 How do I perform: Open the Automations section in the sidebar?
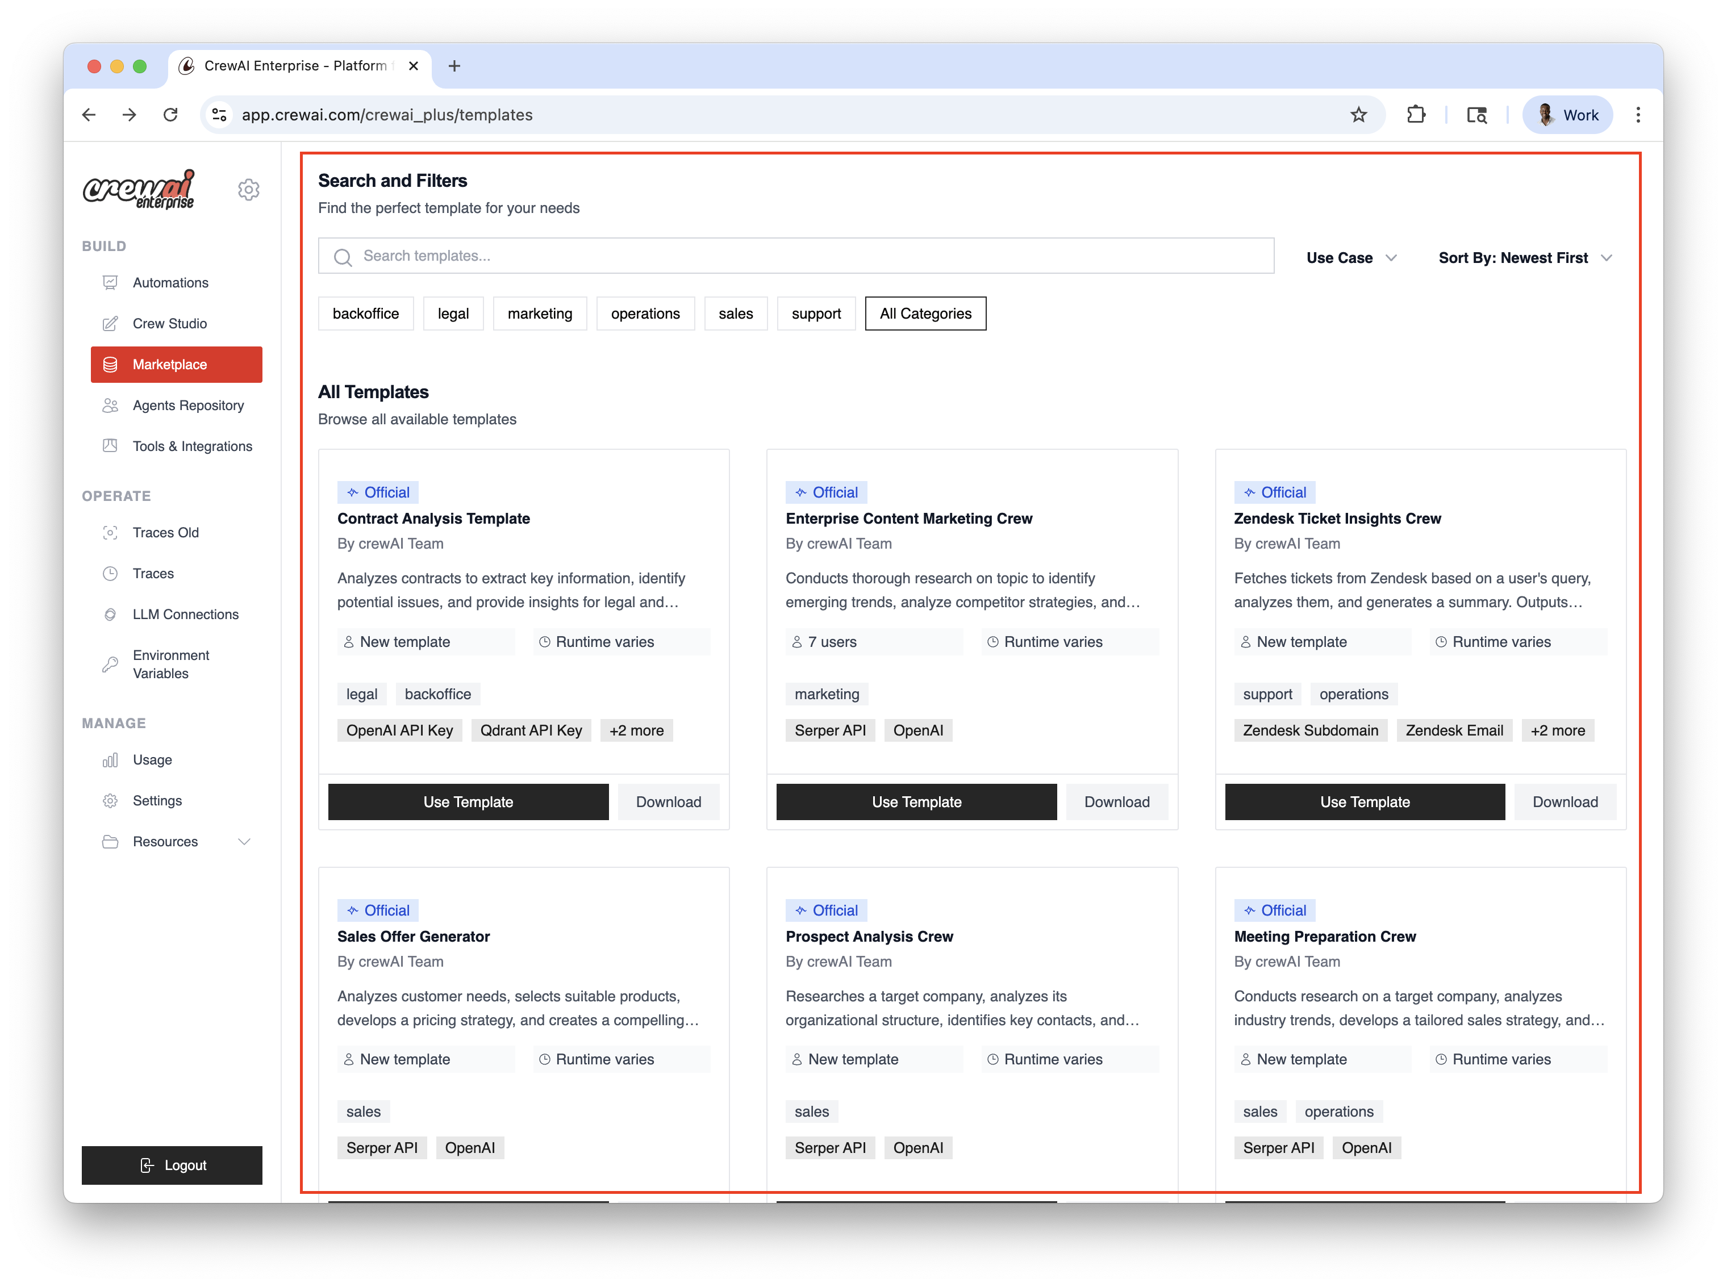click(x=170, y=282)
